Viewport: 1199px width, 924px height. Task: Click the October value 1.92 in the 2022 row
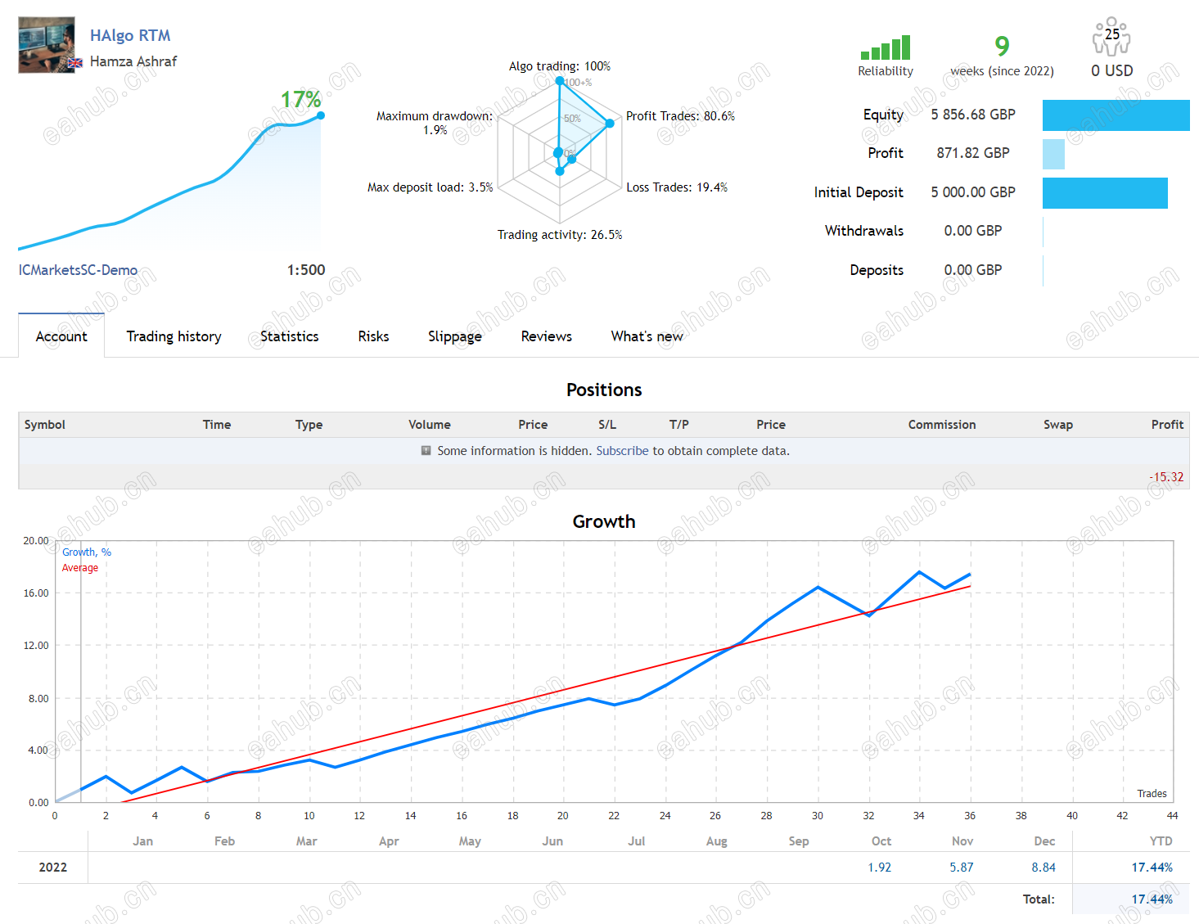point(880,868)
